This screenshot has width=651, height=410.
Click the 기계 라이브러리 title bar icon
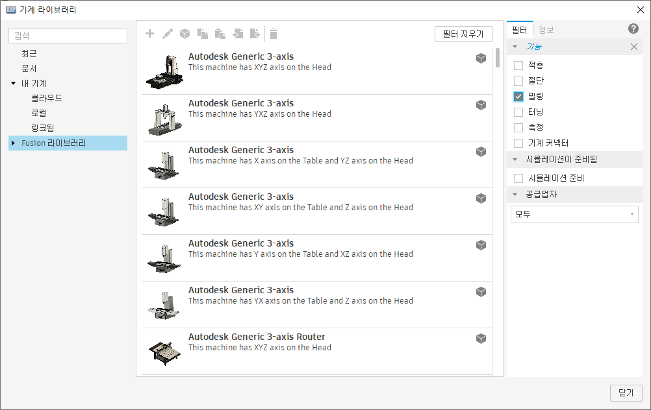click(x=11, y=10)
